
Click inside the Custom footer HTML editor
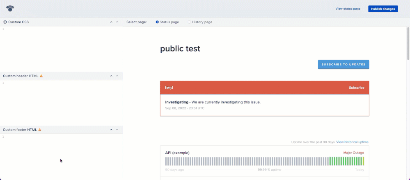click(61, 157)
